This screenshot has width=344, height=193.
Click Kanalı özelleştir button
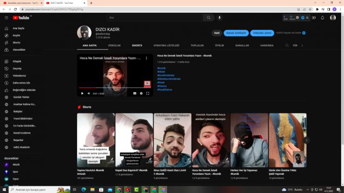click(236, 33)
